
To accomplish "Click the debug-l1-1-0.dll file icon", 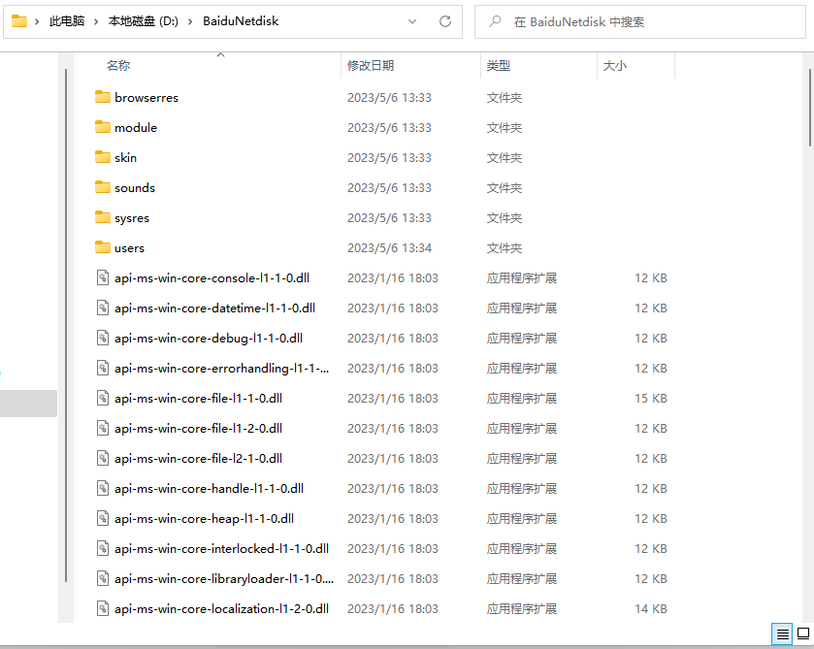I will point(103,338).
